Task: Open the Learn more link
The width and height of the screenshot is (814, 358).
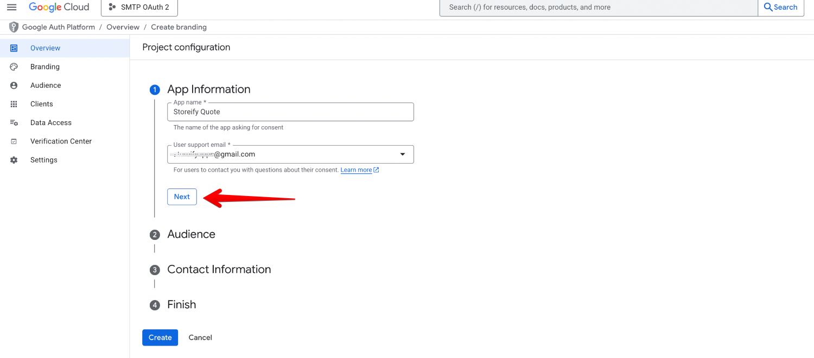Action: click(356, 170)
